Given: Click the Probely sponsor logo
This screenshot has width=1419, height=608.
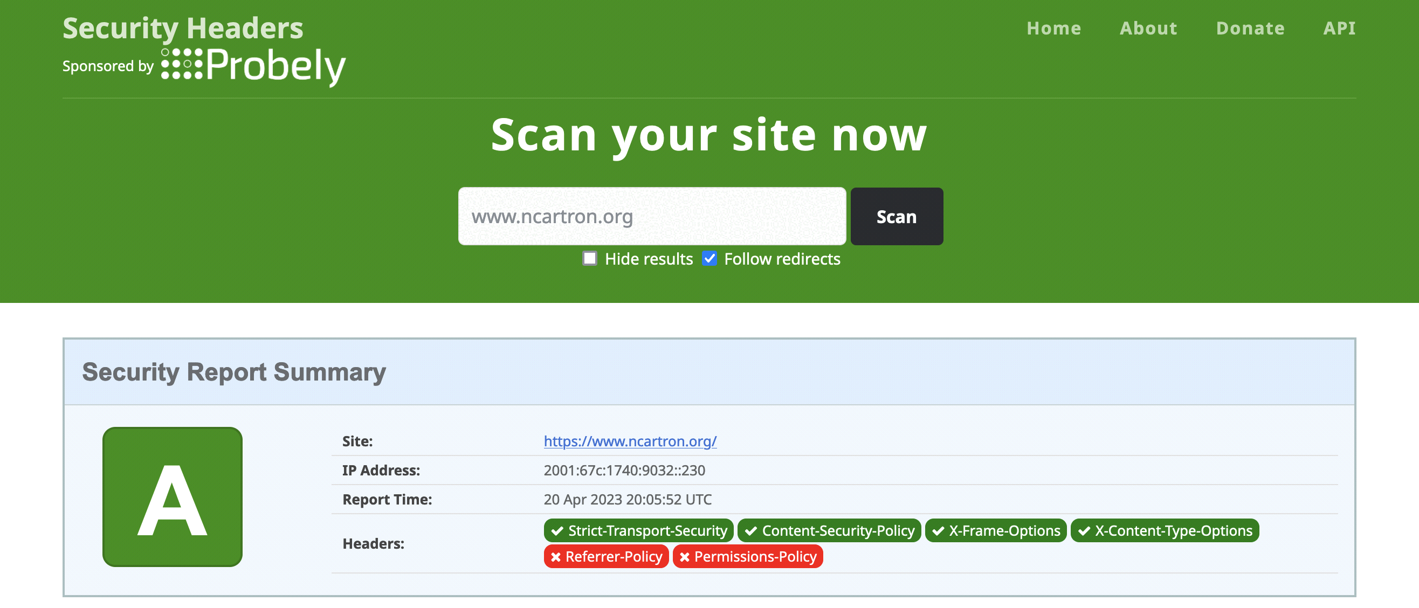Looking at the screenshot, I should (253, 66).
